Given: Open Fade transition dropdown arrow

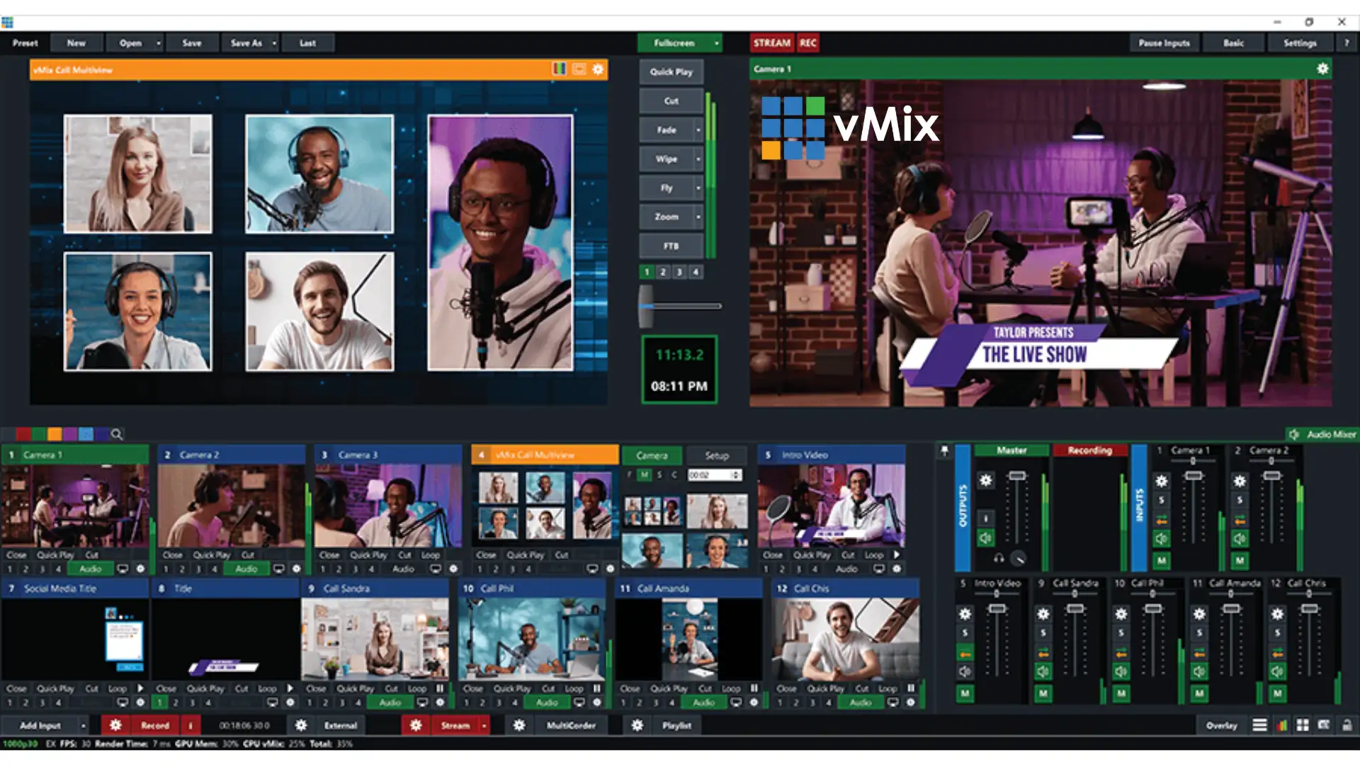Looking at the screenshot, I should coord(698,130).
